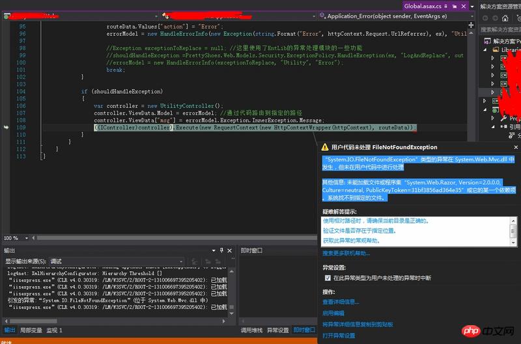521x344 pixels.
Task: Click 启用编辑 link
Action: tap(333, 313)
